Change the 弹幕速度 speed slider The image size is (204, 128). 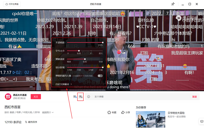click(85, 59)
